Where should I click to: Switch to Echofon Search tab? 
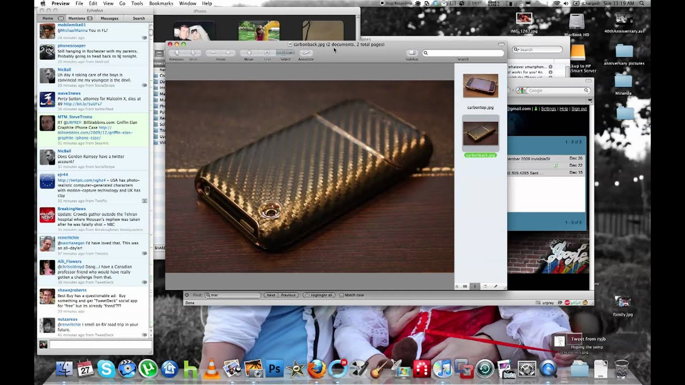click(x=139, y=18)
